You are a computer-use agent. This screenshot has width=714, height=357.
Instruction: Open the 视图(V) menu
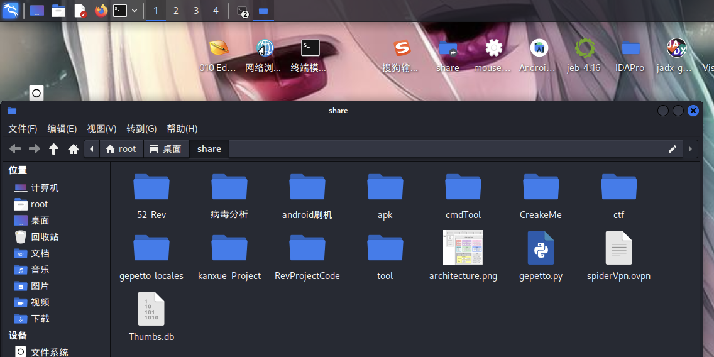[102, 129]
